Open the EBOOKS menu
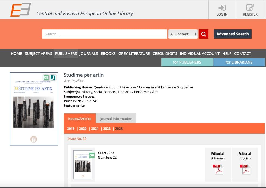Image resolution: width=266 pixels, height=188 pixels. 108,54
